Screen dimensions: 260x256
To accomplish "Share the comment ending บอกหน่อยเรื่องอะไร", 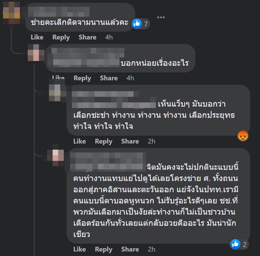I will [x=109, y=78].
